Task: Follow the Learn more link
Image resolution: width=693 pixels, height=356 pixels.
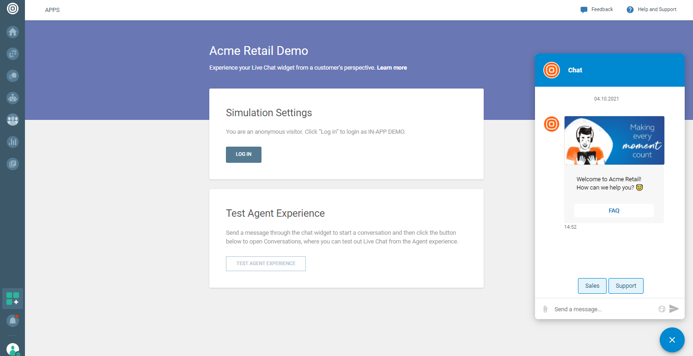Action: pos(392,68)
